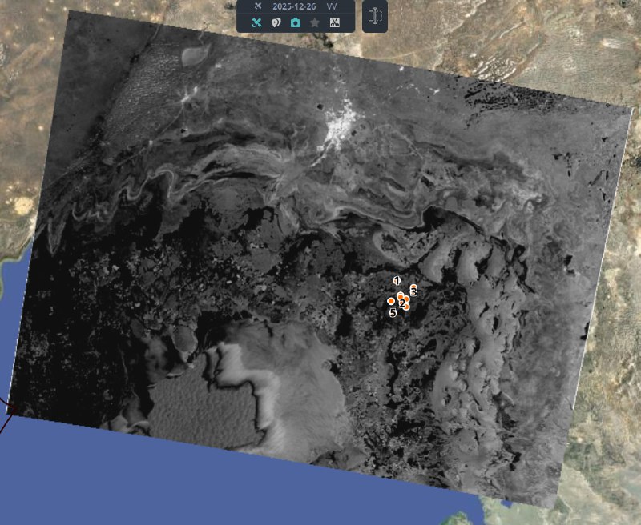Select the scissors clip tool icon
This screenshot has width=641, height=525.
click(335, 22)
